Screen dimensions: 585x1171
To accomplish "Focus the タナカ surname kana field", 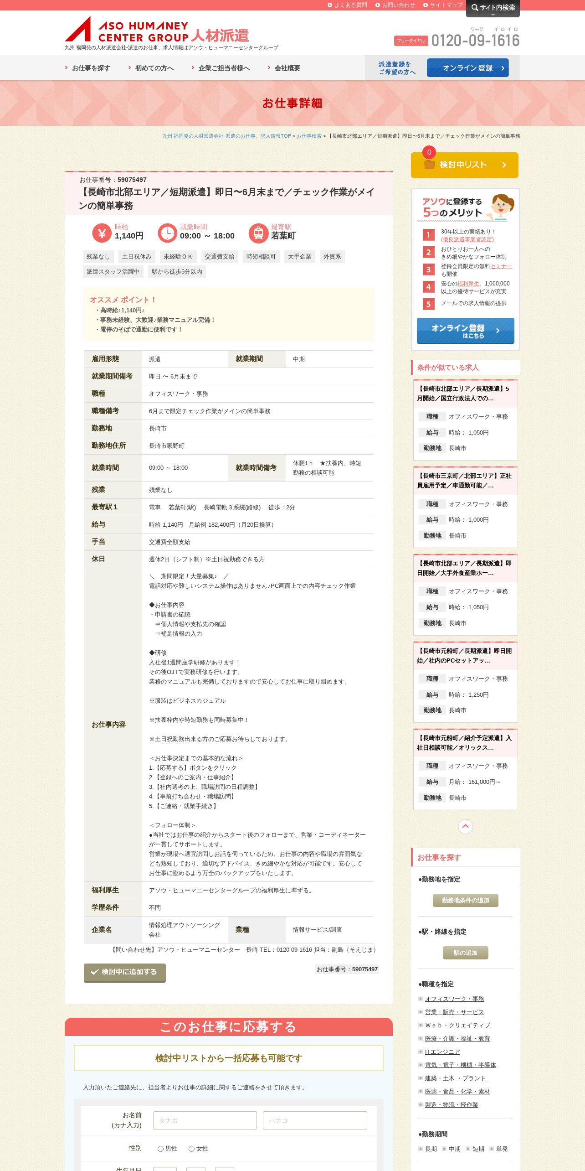I will pos(205,1120).
